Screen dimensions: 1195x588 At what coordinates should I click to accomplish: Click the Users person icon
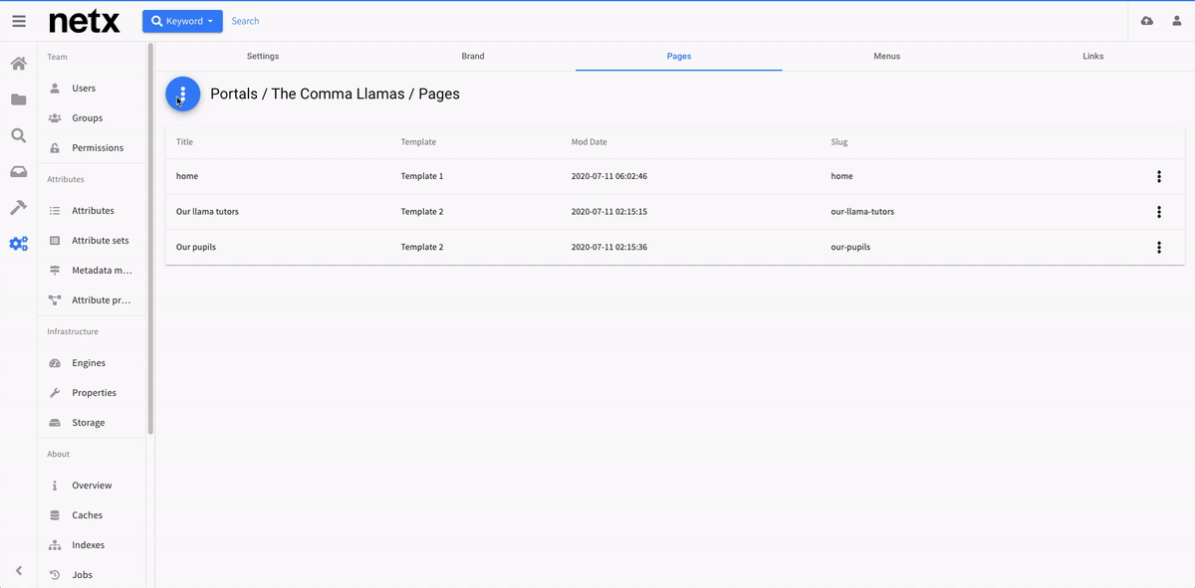point(55,89)
